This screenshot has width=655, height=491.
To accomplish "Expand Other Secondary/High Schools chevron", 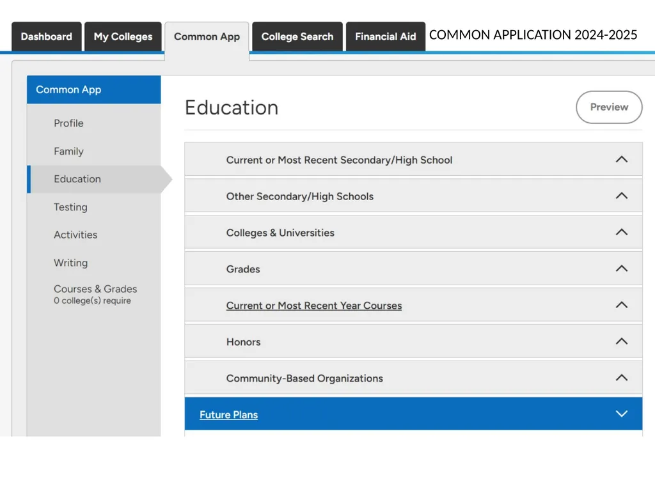I will [621, 196].
